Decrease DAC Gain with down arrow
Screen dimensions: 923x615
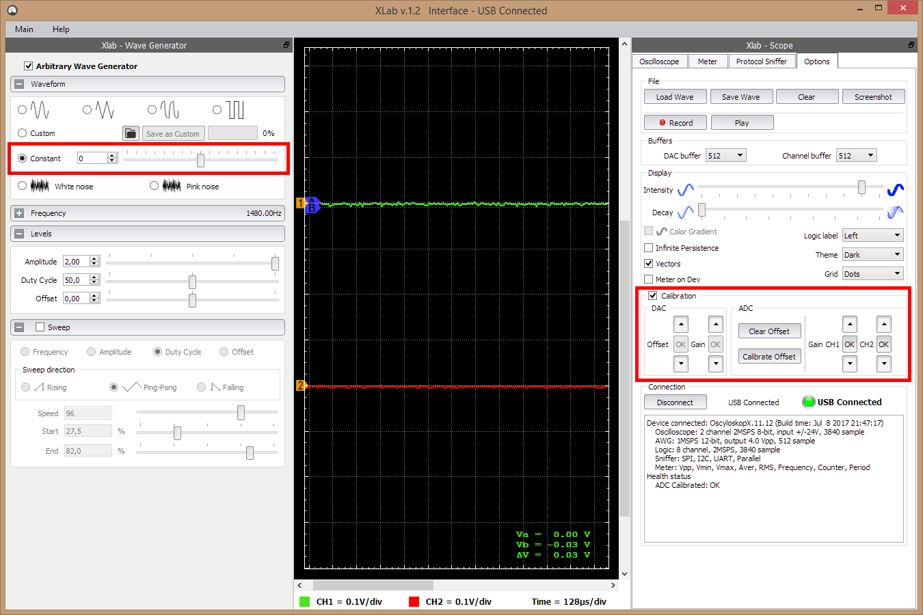(716, 364)
